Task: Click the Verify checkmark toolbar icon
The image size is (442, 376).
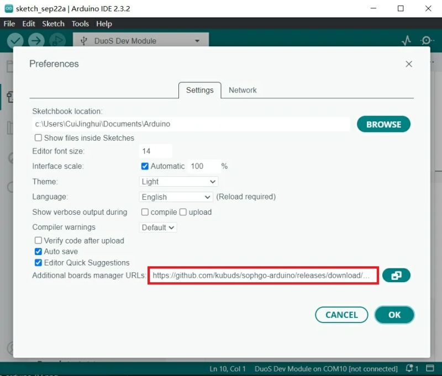Action: pyautogui.click(x=15, y=41)
